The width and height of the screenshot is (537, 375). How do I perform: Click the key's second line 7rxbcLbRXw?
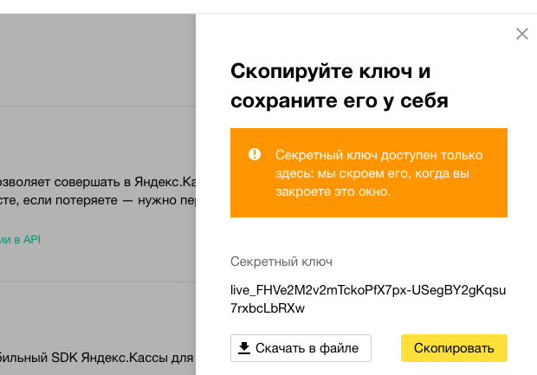pyautogui.click(x=268, y=308)
